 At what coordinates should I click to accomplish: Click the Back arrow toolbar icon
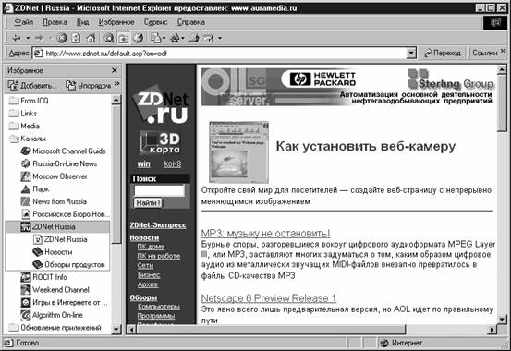tap(17, 38)
